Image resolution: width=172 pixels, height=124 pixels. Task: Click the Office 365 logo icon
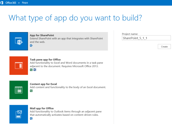pos(2,2)
